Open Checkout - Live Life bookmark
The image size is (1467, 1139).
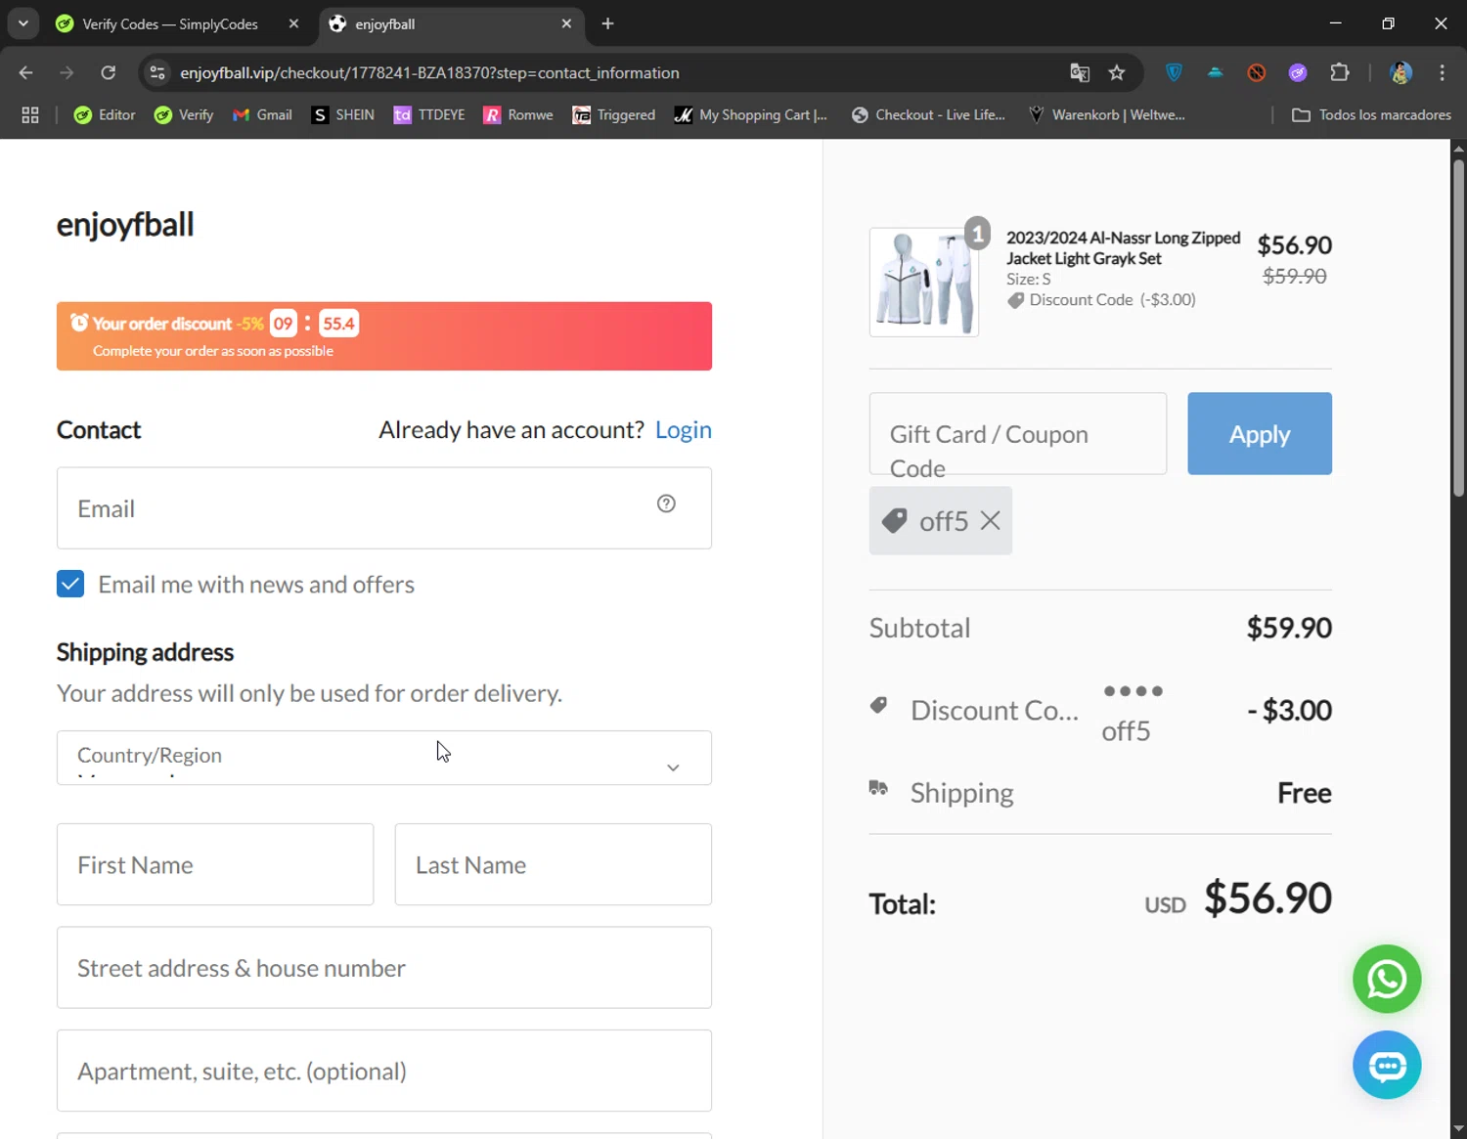coord(928,115)
